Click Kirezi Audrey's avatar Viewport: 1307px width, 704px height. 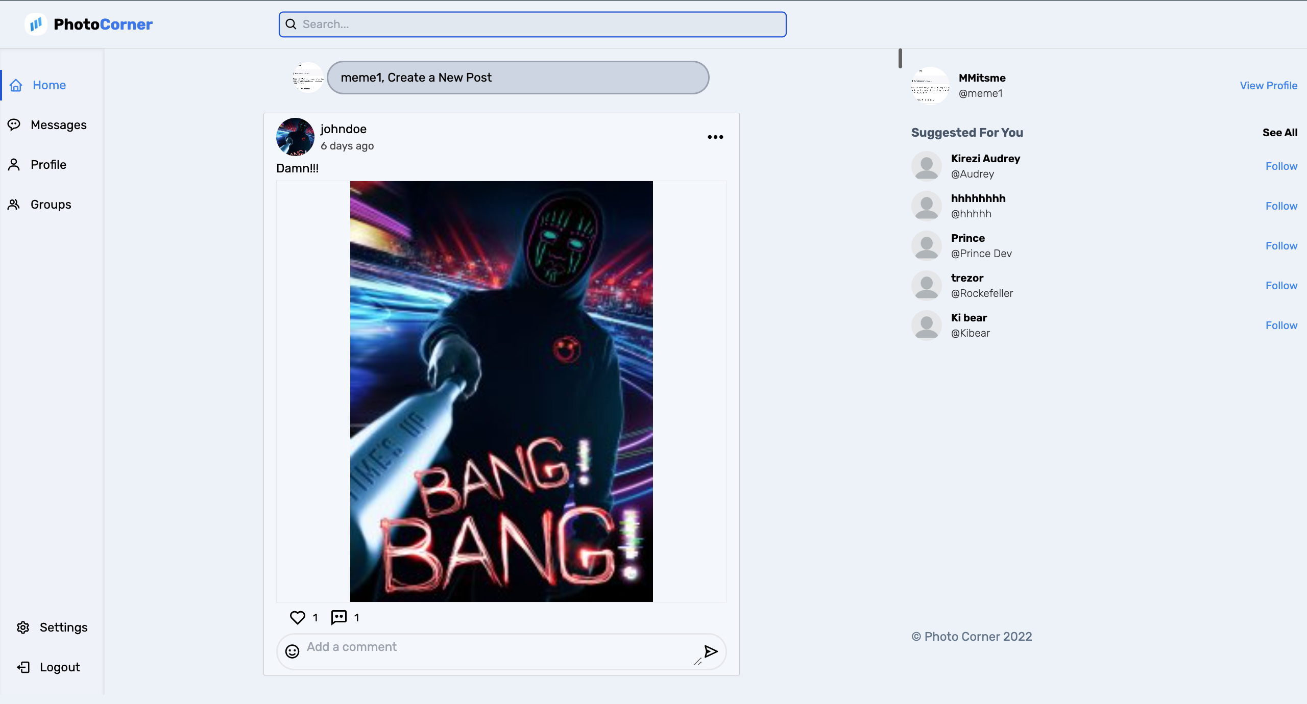pos(927,166)
